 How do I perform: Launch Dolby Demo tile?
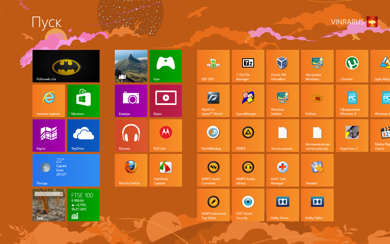(x=283, y=205)
